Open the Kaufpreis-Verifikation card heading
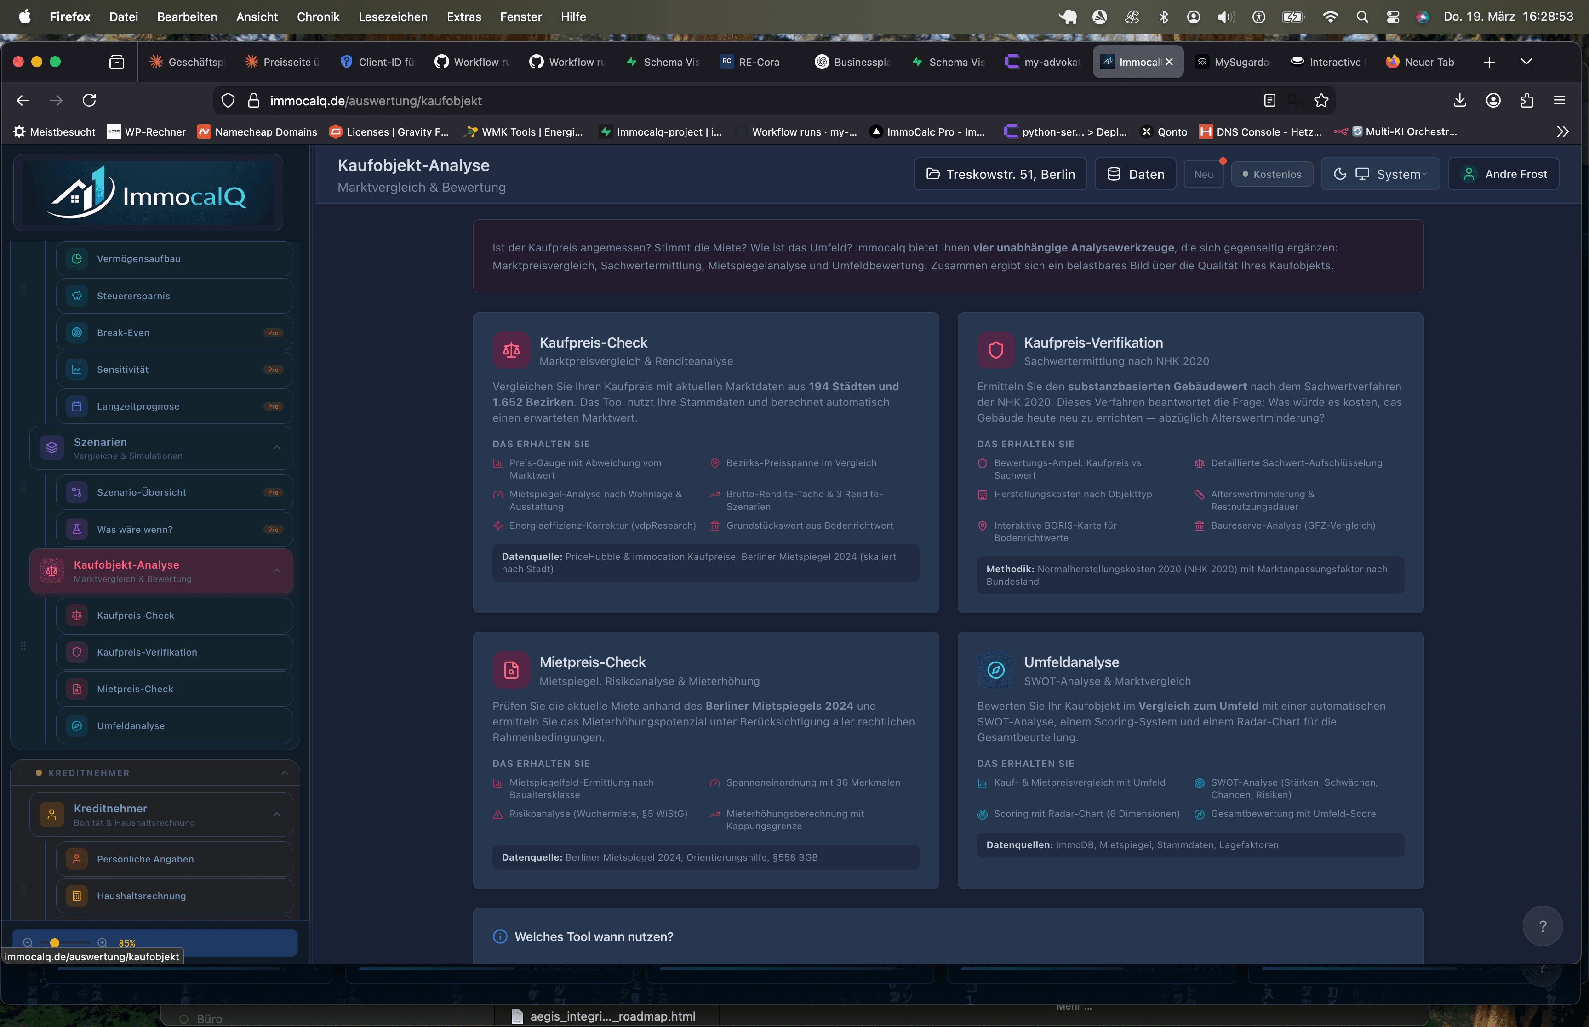The width and height of the screenshot is (1589, 1027). point(1093,343)
